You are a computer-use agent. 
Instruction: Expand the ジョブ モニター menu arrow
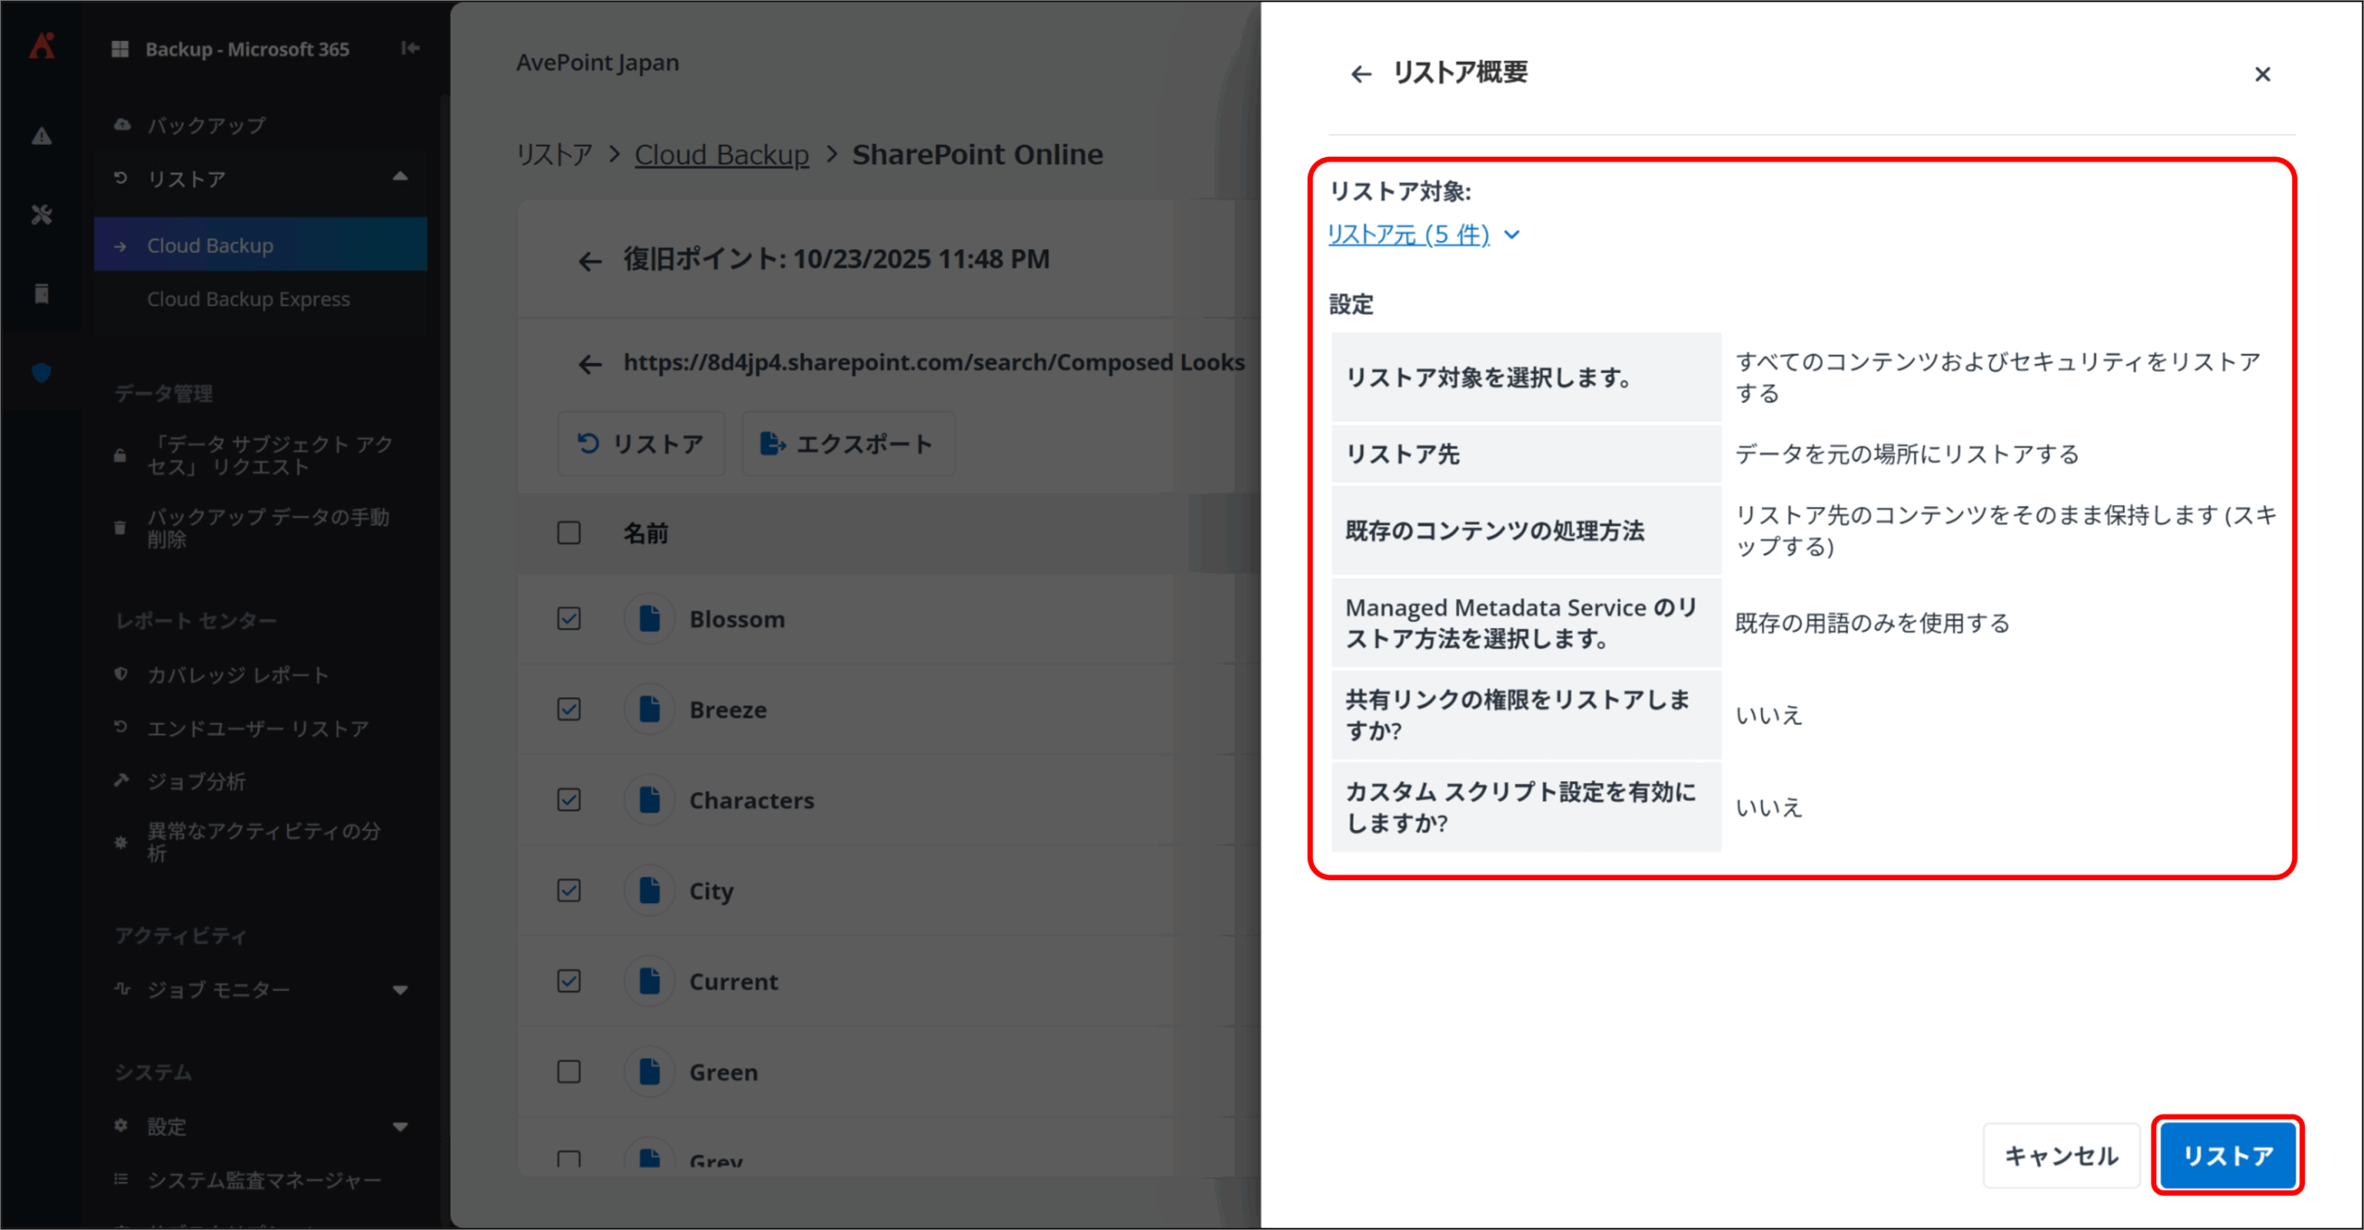400,990
